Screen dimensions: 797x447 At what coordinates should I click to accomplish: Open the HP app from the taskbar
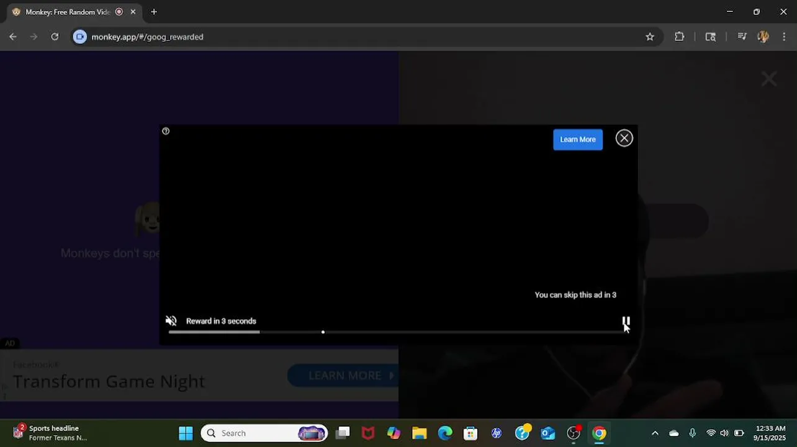(497, 433)
